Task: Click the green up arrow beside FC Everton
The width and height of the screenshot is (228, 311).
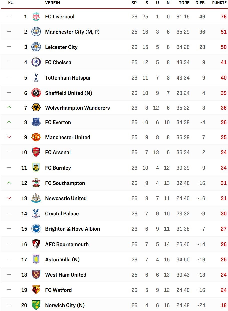Action: click(x=9, y=122)
